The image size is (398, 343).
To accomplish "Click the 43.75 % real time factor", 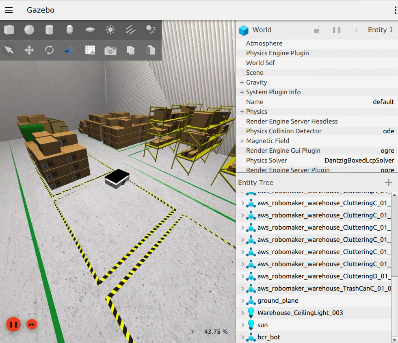I will pos(216,332).
